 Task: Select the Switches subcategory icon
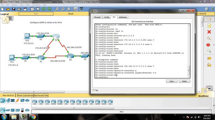8,110
